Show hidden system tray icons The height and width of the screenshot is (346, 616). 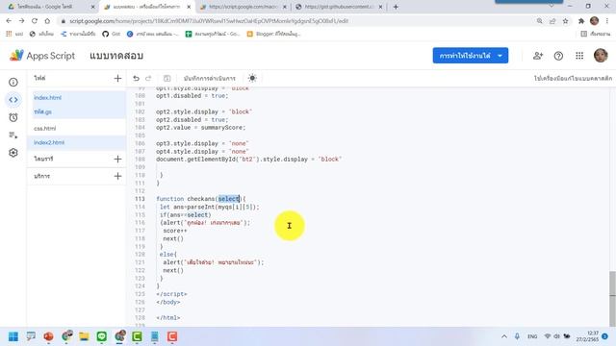point(504,336)
